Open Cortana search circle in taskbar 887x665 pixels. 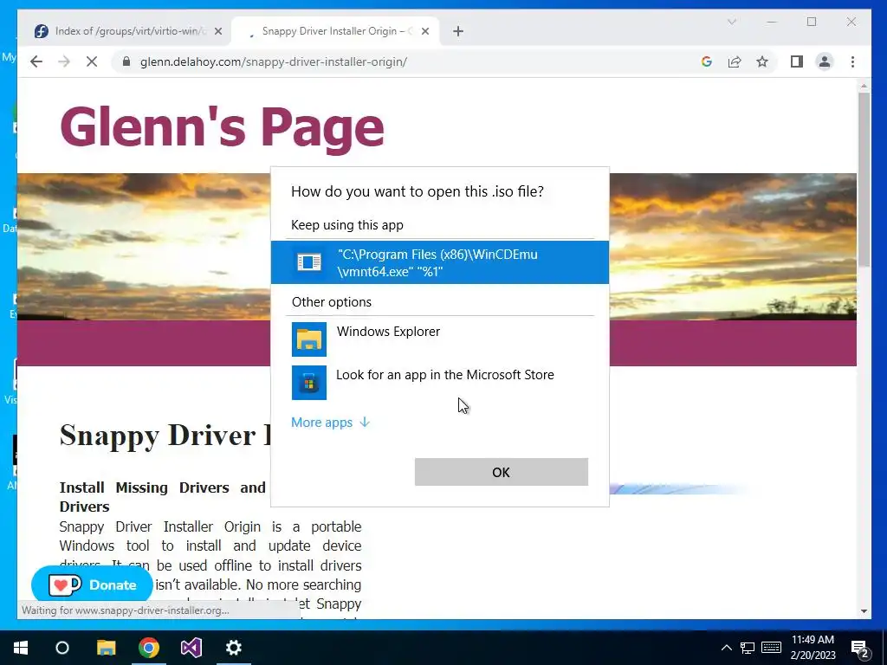pyautogui.click(x=62, y=648)
